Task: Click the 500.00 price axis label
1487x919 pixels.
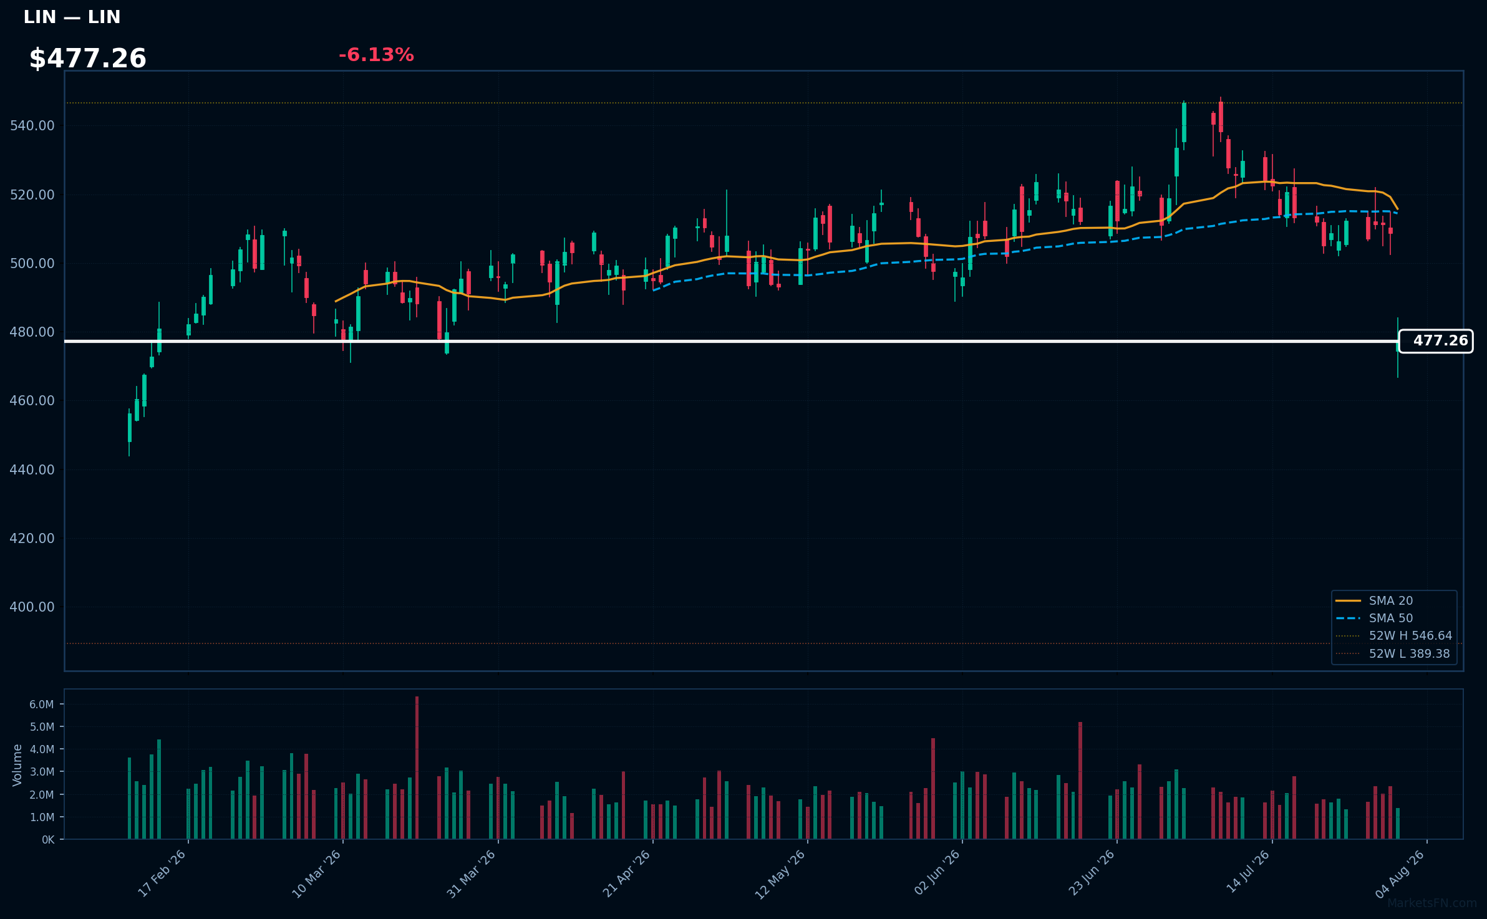Action: [32, 264]
